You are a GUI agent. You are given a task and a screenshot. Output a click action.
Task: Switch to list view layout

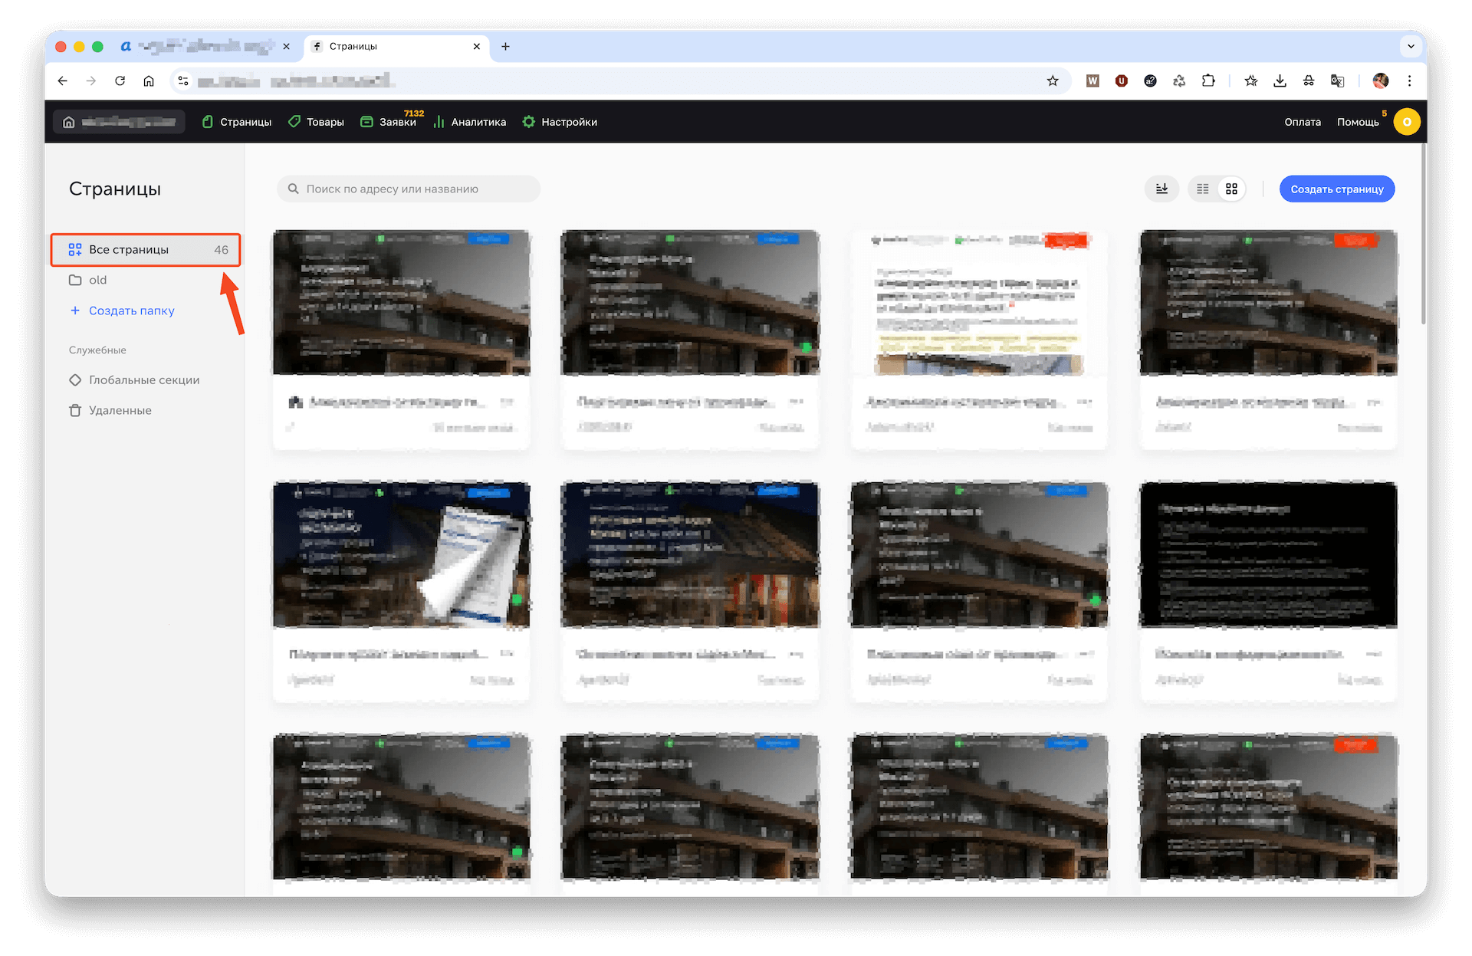pyautogui.click(x=1202, y=189)
